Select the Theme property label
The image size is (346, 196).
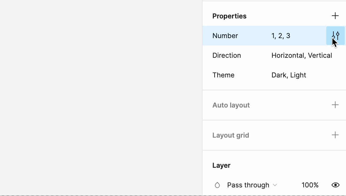point(223,75)
